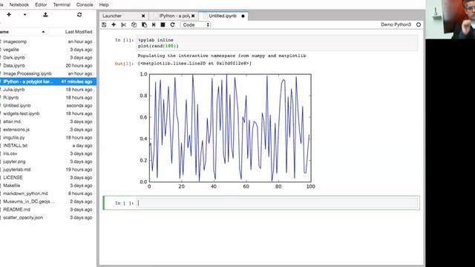Select R.ipynb in the file list
Image resolution: width=475 pixels, height=267 pixels.
coord(48,97)
